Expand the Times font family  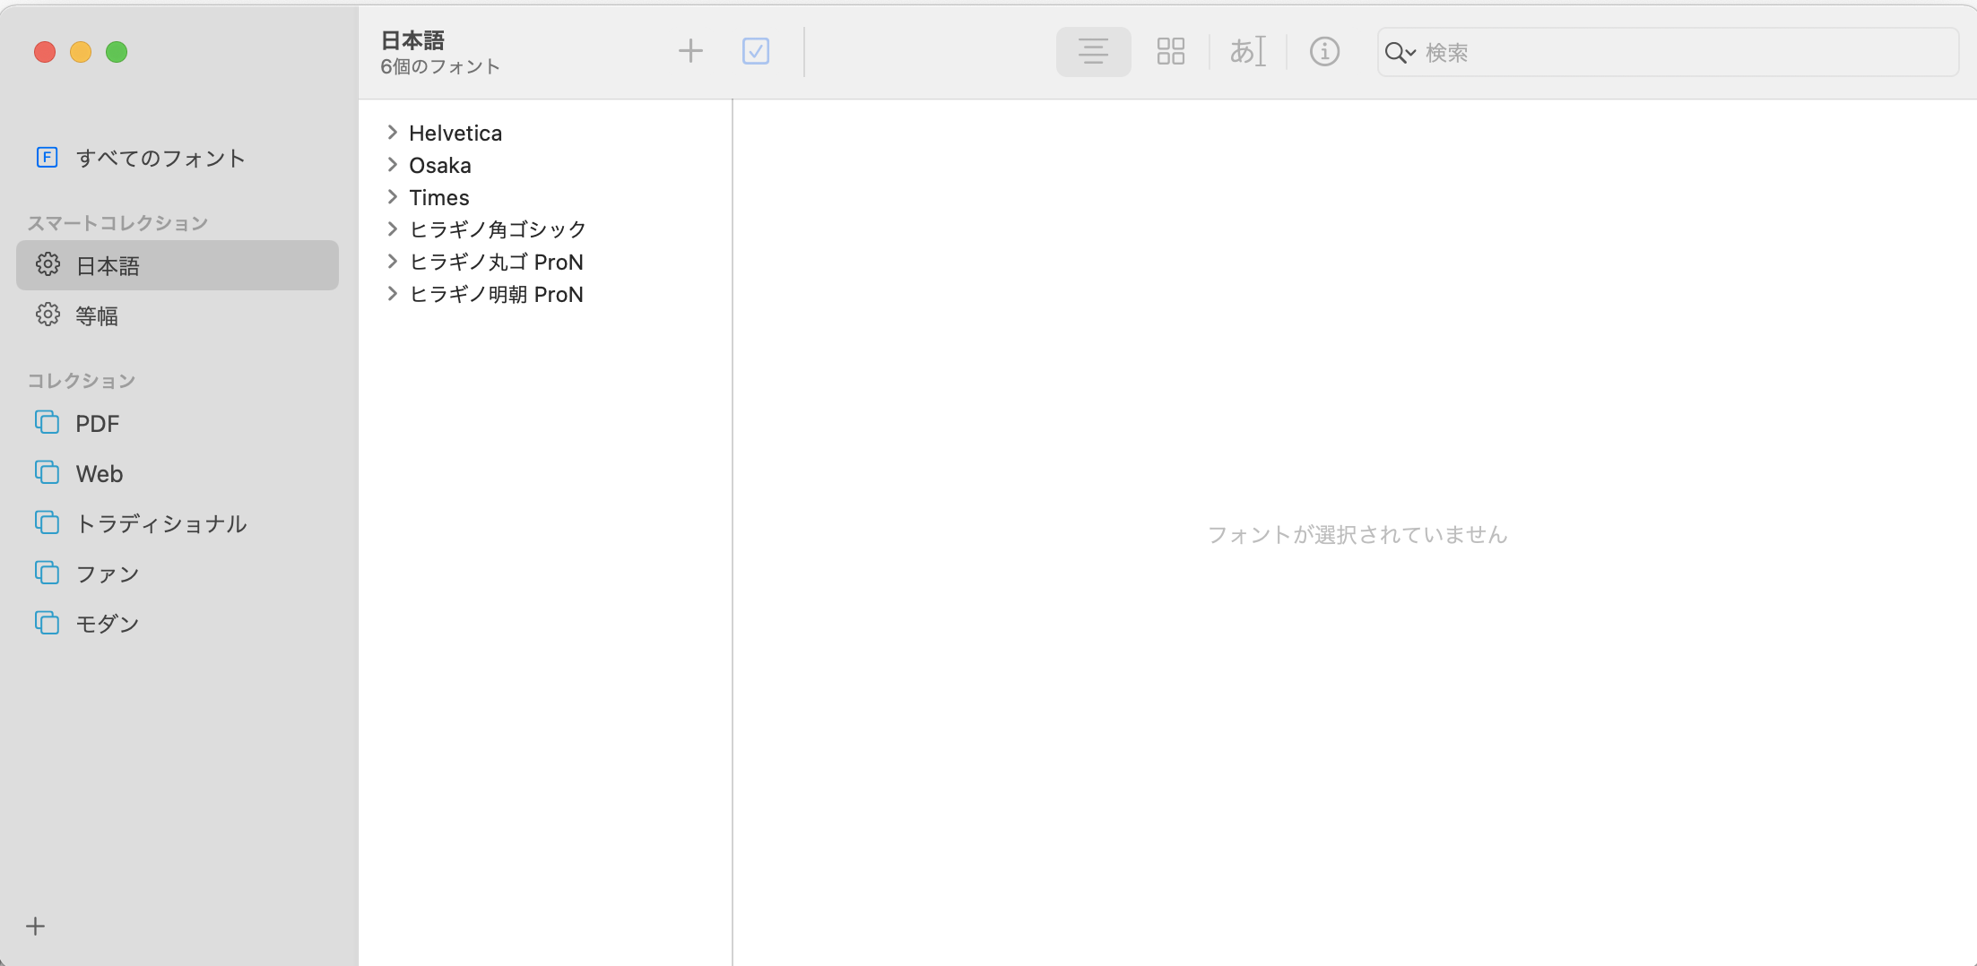[392, 197]
